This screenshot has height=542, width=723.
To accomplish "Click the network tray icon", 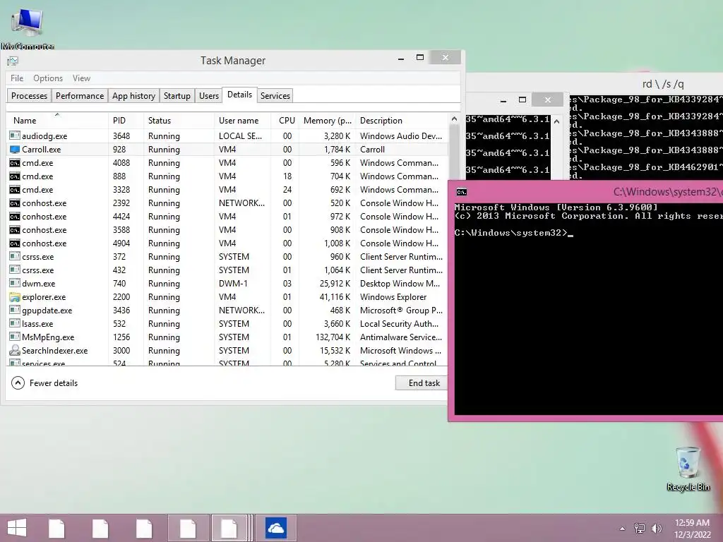I will 639,529.
